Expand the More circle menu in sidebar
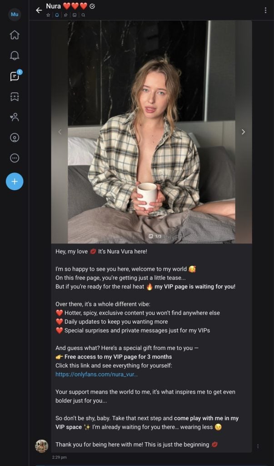The image size is (274, 466). (15, 158)
